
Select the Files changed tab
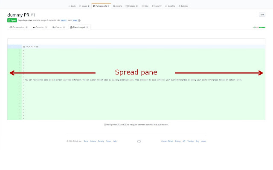coord(79,27)
